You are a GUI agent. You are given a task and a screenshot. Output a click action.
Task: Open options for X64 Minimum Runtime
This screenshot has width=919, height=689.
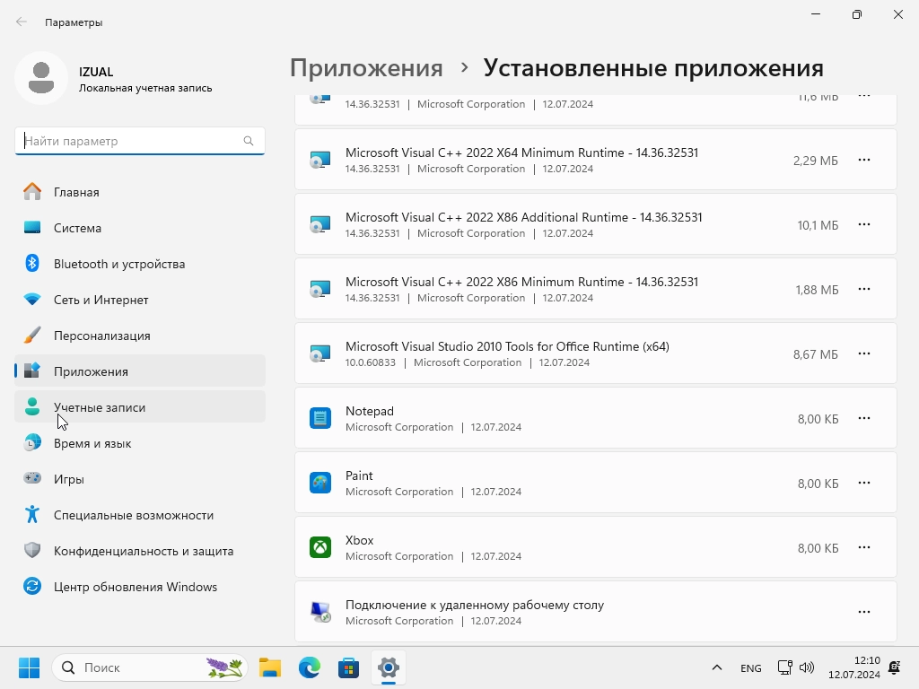tap(864, 160)
